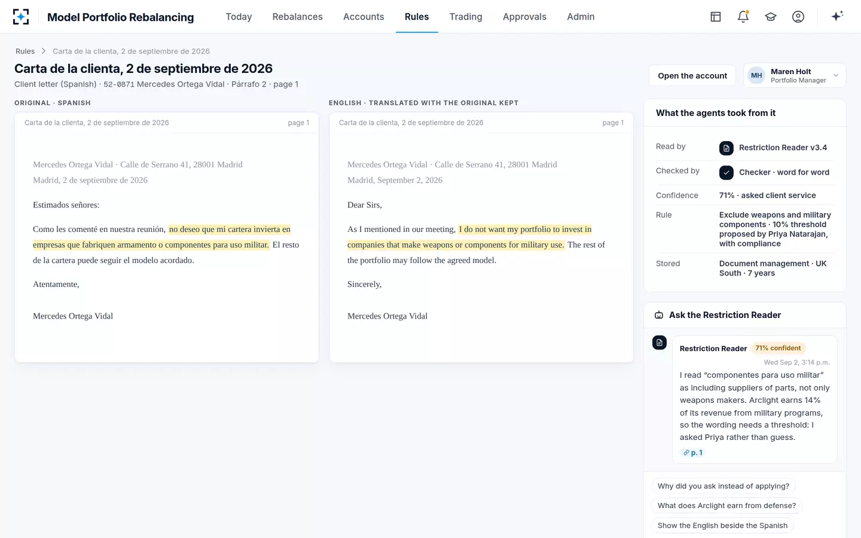
Task: Select the Rules tab
Action: [417, 17]
